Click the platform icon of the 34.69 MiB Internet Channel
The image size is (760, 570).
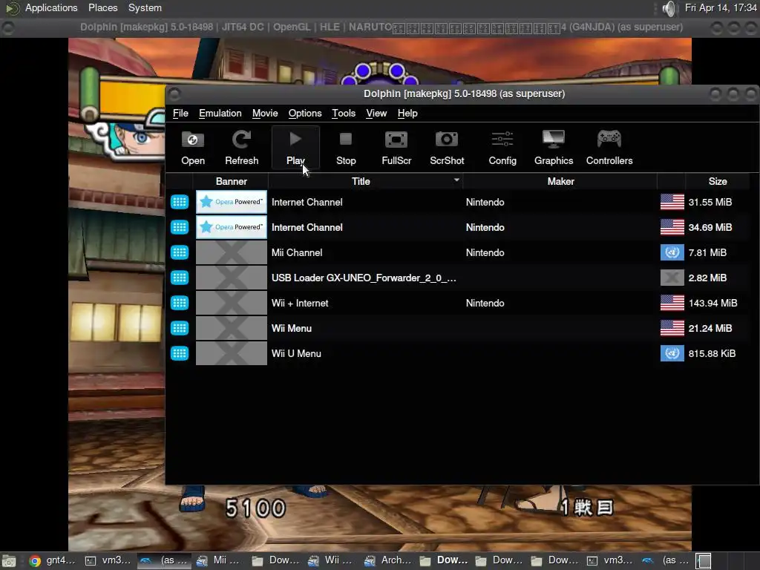(180, 227)
